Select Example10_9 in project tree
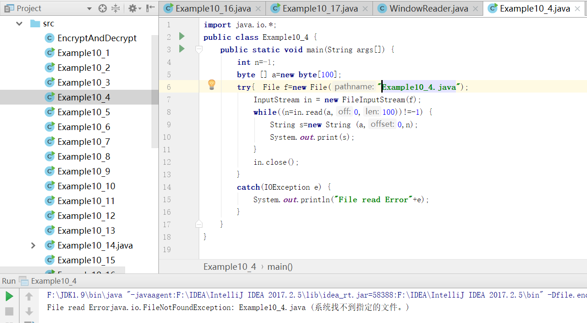This screenshot has height=323, width=587. (x=84, y=172)
